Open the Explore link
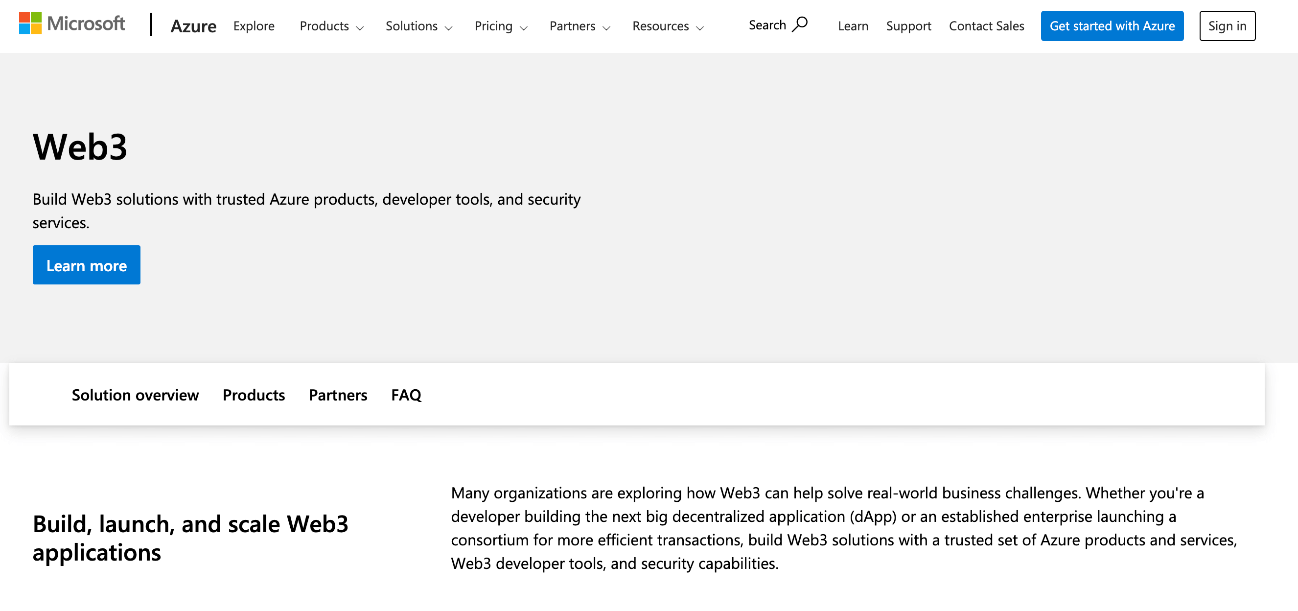 pos(254,26)
